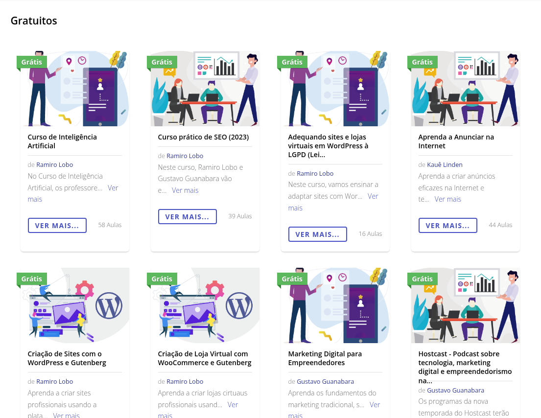Click the Grátis badge on Aprenda a Anunciar card
Viewport: 541px width, 418px height.
(423, 62)
